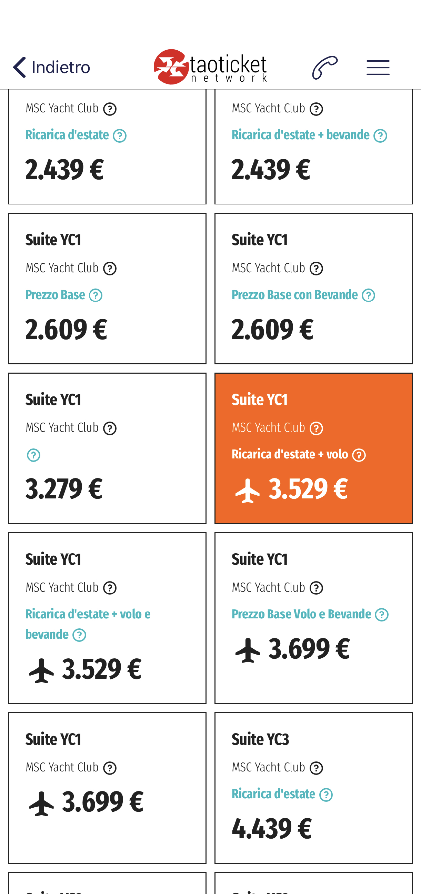
Task: Open info for Ricarica d'estate + volo
Action: pyautogui.click(x=359, y=455)
